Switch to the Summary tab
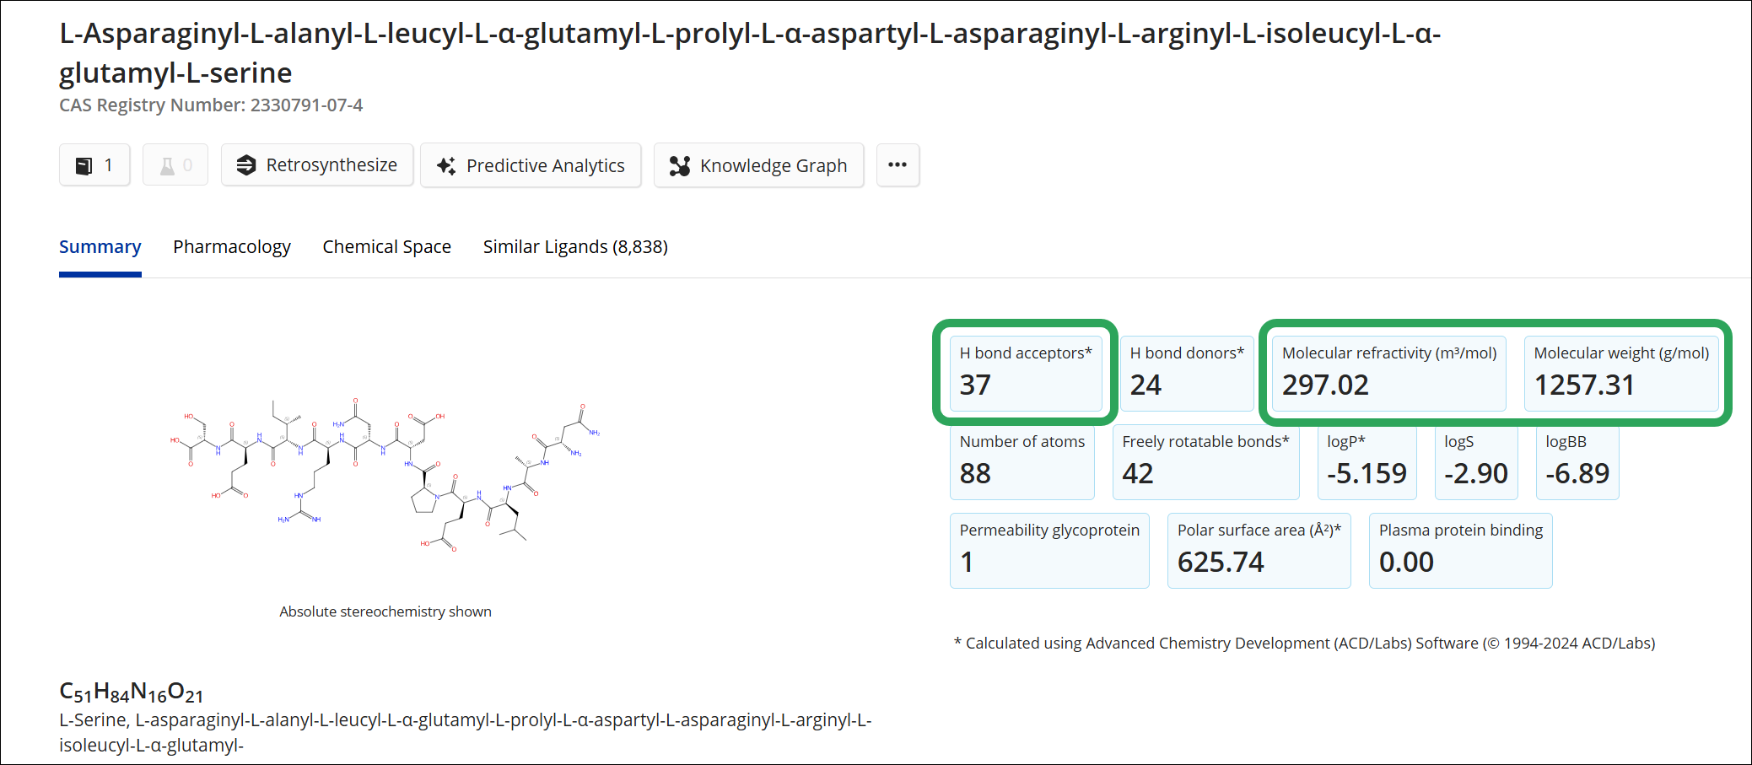1752x765 pixels. (x=100, y=247)
